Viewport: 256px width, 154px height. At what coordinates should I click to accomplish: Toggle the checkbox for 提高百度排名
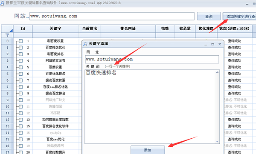[21, 94]
